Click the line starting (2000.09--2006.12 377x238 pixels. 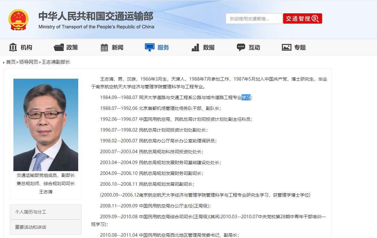[x=205, y=195]
